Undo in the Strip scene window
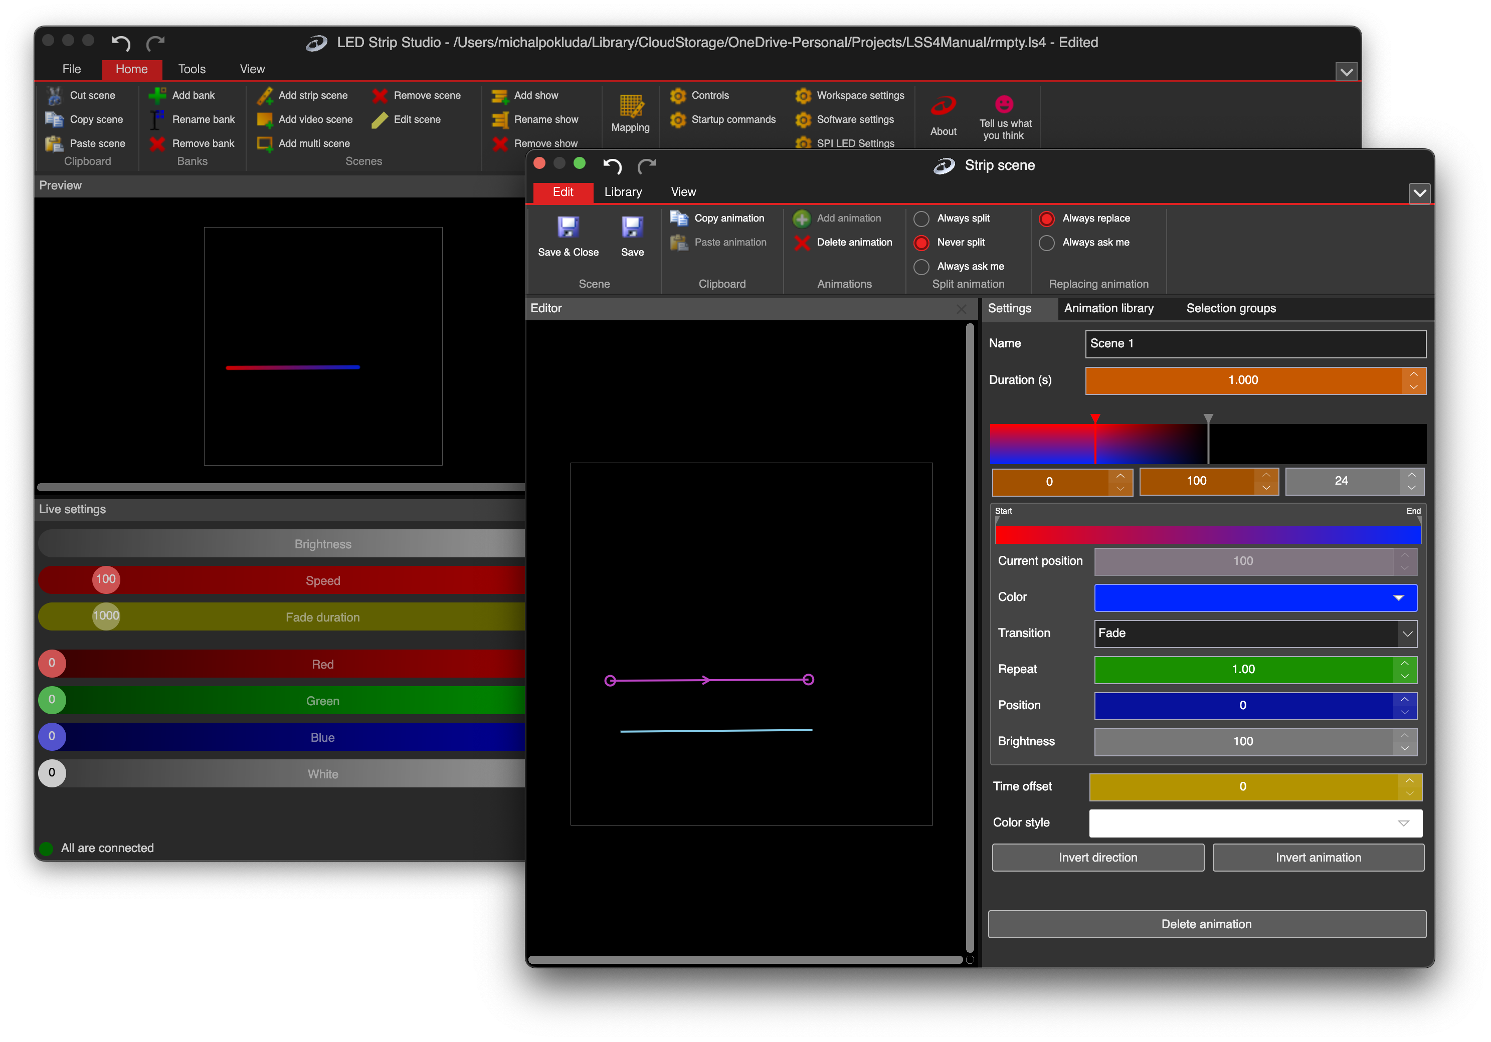The image size is (1491, 1042). [612, 166]
